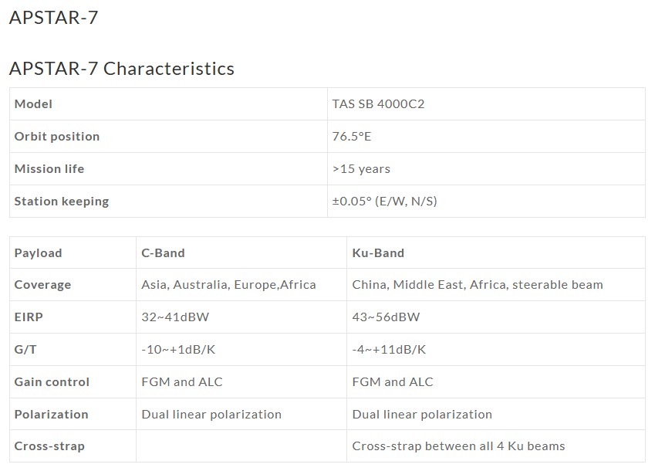This screenshot has width=655, height=471.
Task: Select the 76.5°E orbit value
Action: click(351, 136)
